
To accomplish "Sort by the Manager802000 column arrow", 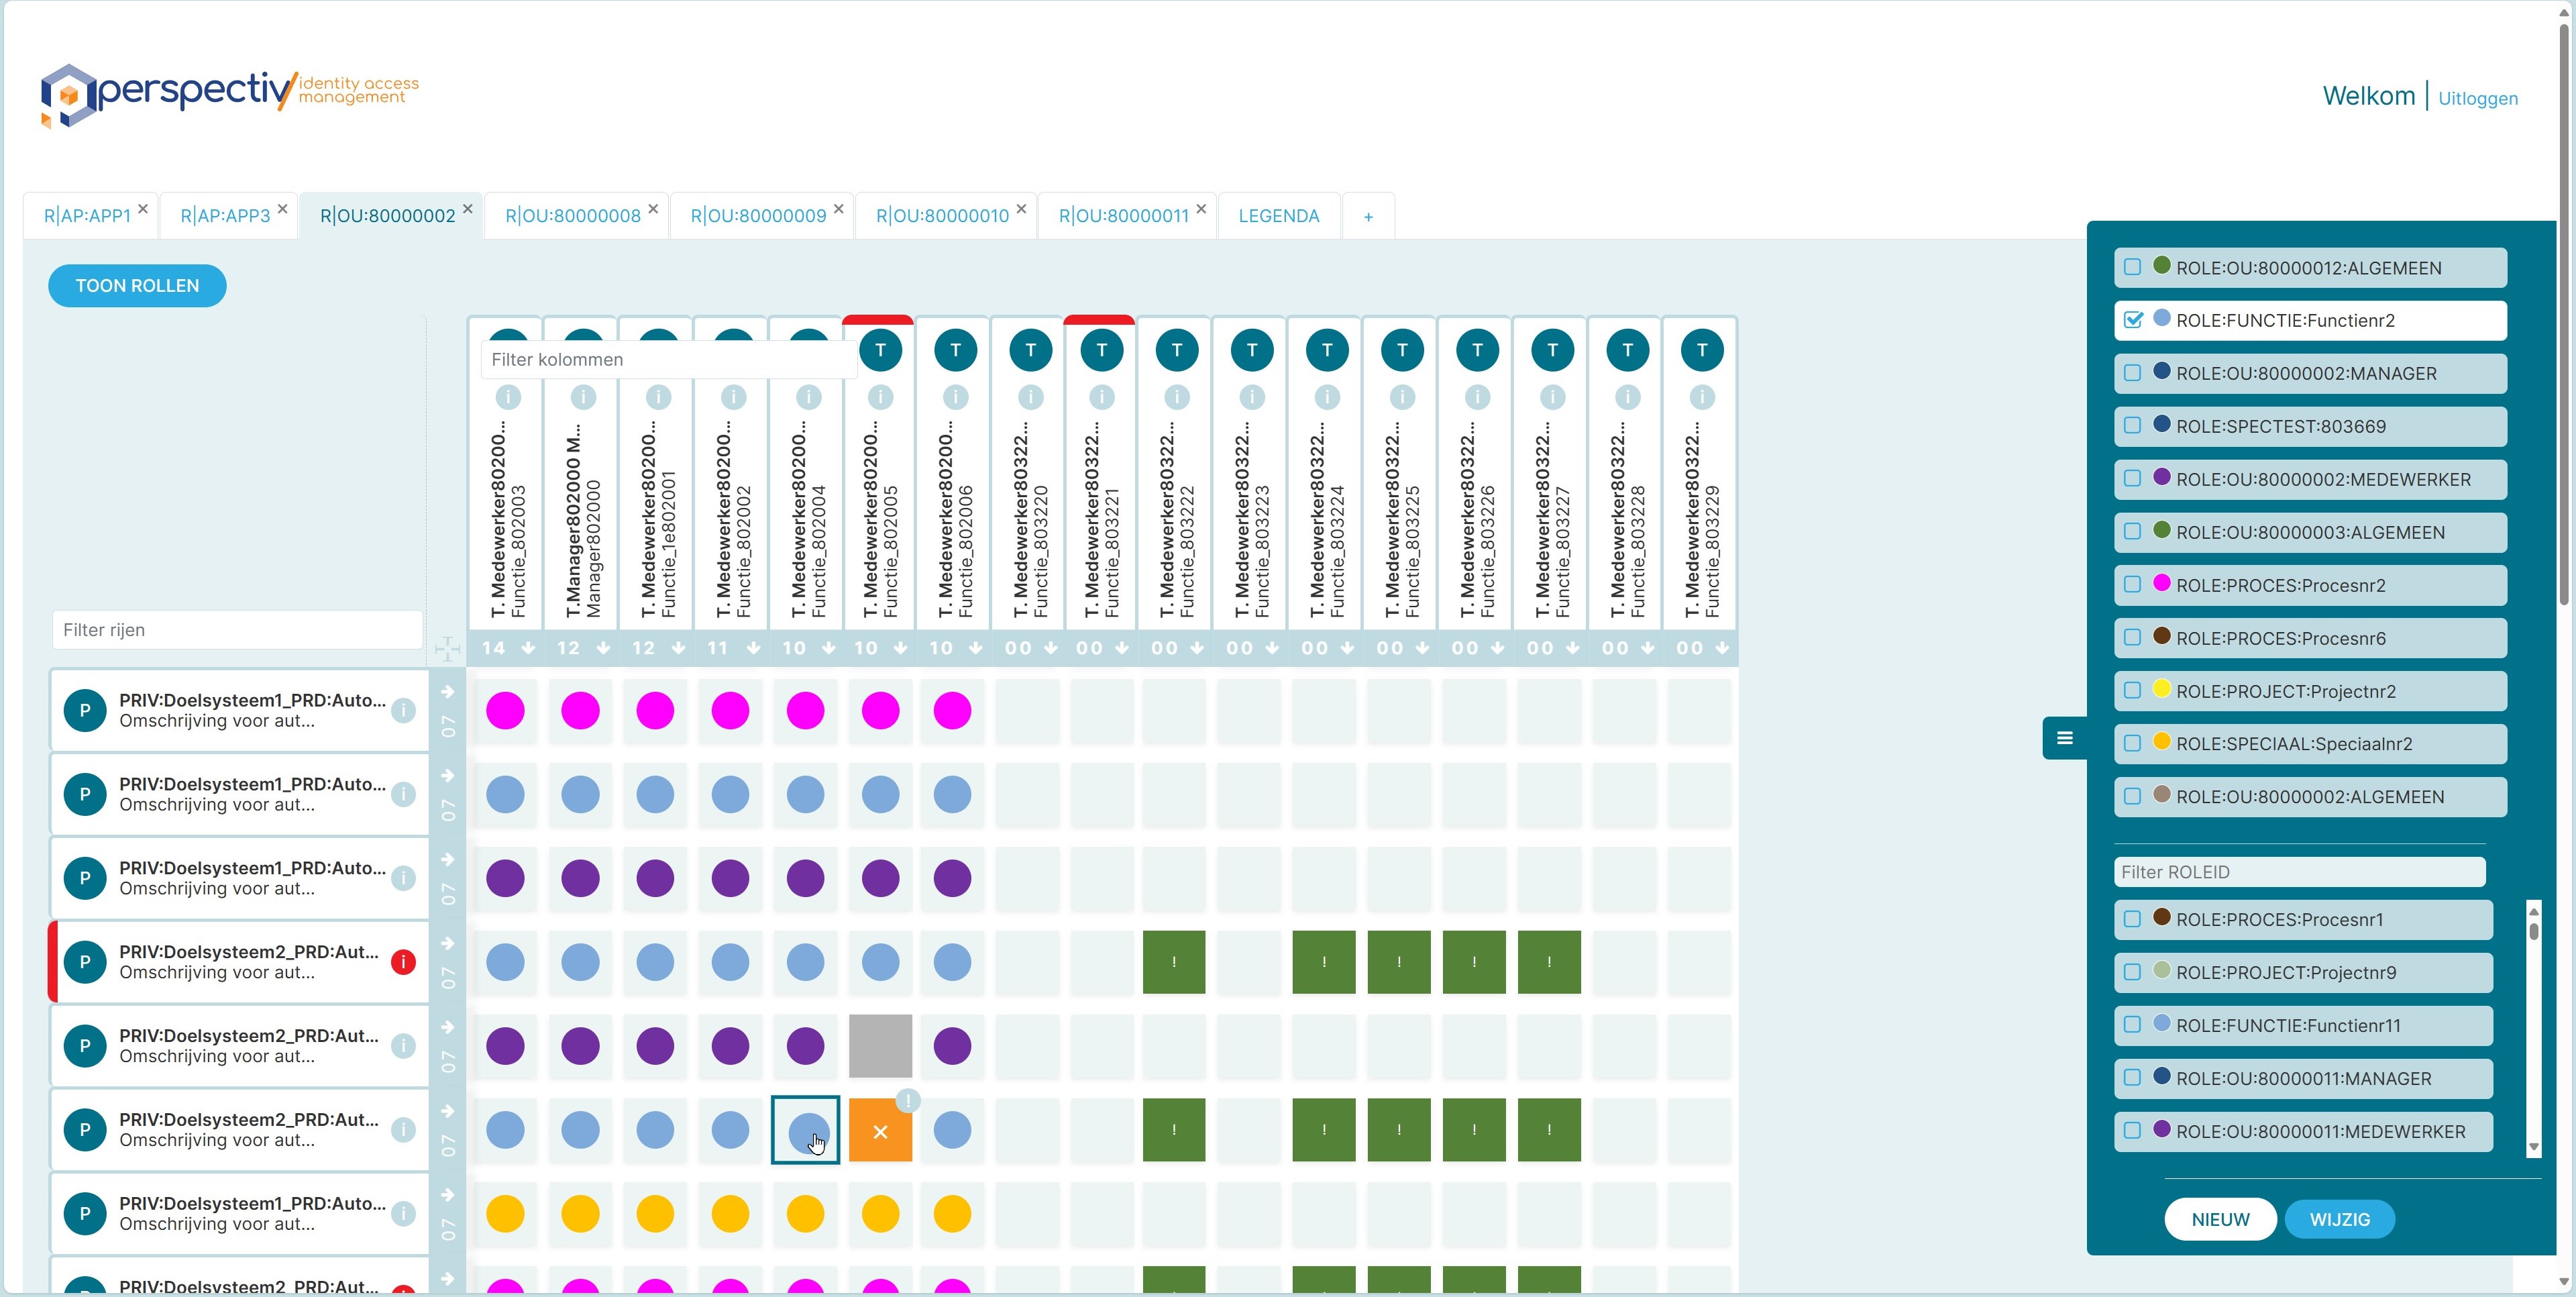I will click(604, 648).
